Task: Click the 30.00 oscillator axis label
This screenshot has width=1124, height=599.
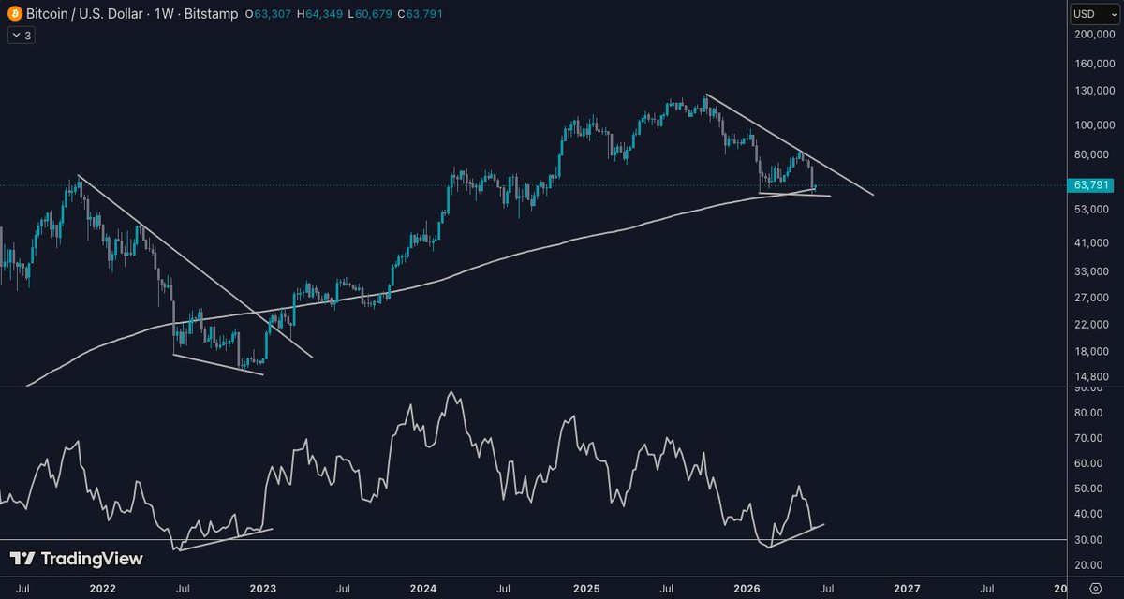Action: pos(1089,540)
